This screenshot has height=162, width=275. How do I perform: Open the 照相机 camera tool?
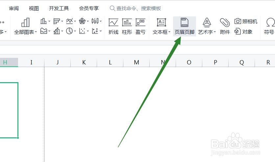pos(246,21)
